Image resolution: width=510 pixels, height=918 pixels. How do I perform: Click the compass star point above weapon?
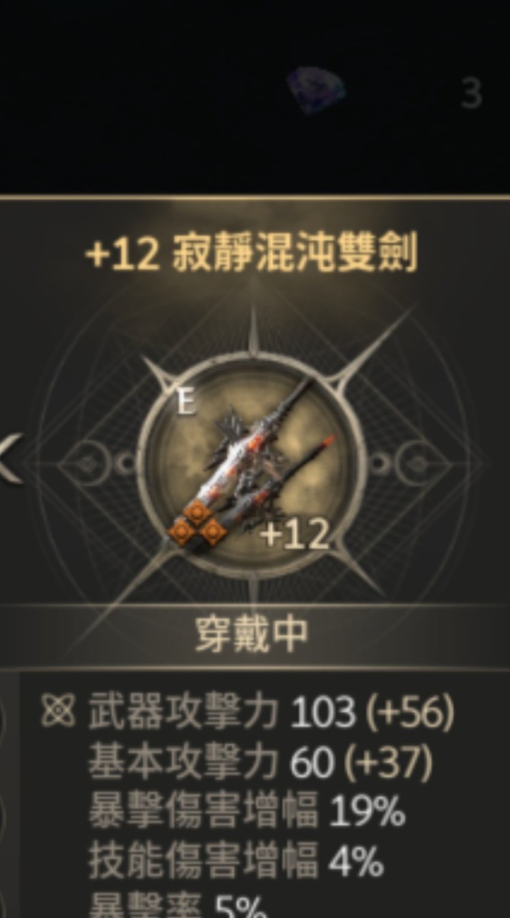(253, 330)
